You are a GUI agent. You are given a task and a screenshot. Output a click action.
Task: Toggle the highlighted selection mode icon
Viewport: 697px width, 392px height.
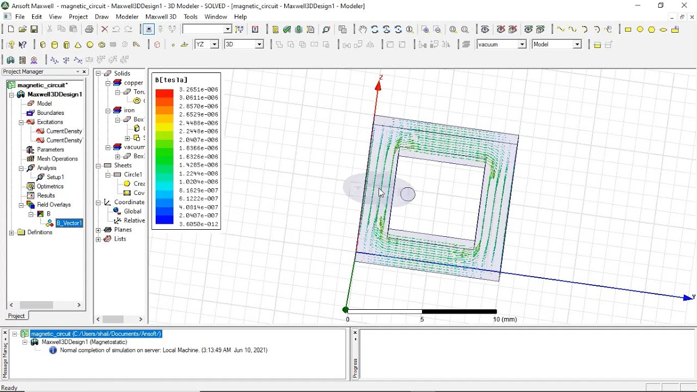click(149, 29)
